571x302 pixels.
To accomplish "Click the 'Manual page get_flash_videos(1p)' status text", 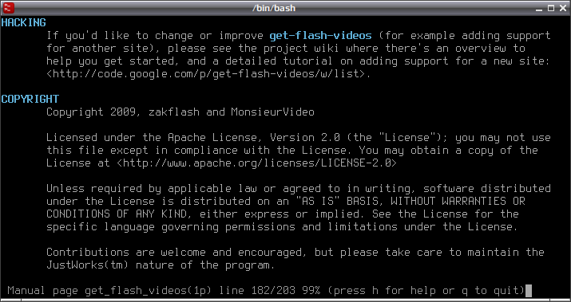I will tap(110, 290).
